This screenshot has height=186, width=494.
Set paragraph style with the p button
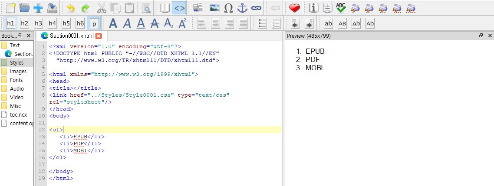94,23
